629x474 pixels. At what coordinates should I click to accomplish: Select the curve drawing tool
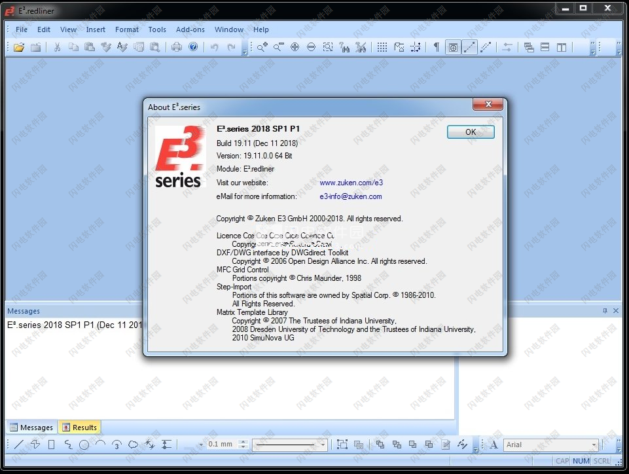pos(68,445)
